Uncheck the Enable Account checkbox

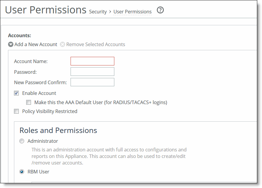click(x=16, y=93)
